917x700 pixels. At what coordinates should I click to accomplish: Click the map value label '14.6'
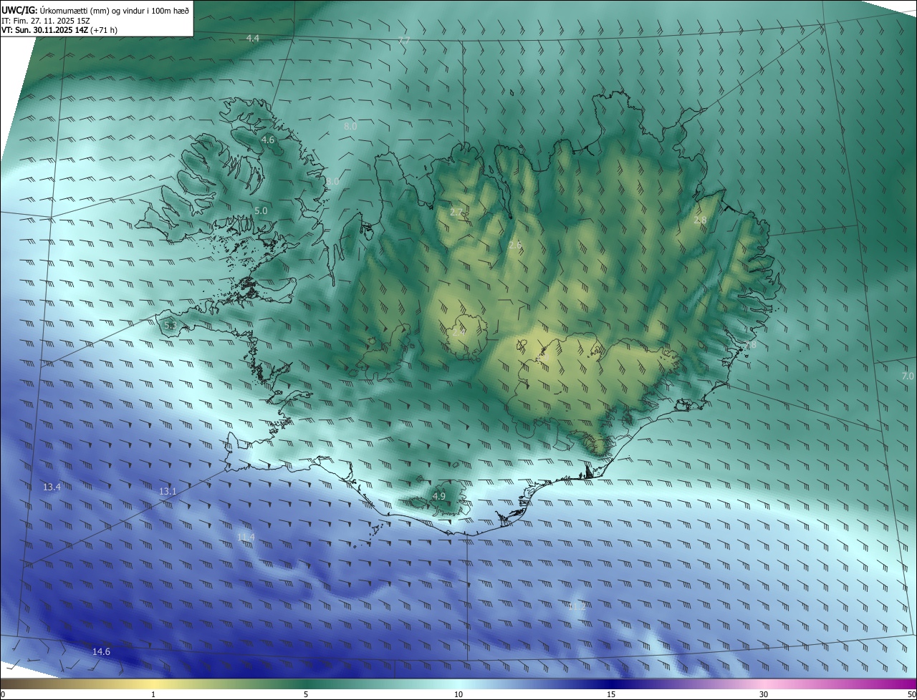[x=102, y=652]
